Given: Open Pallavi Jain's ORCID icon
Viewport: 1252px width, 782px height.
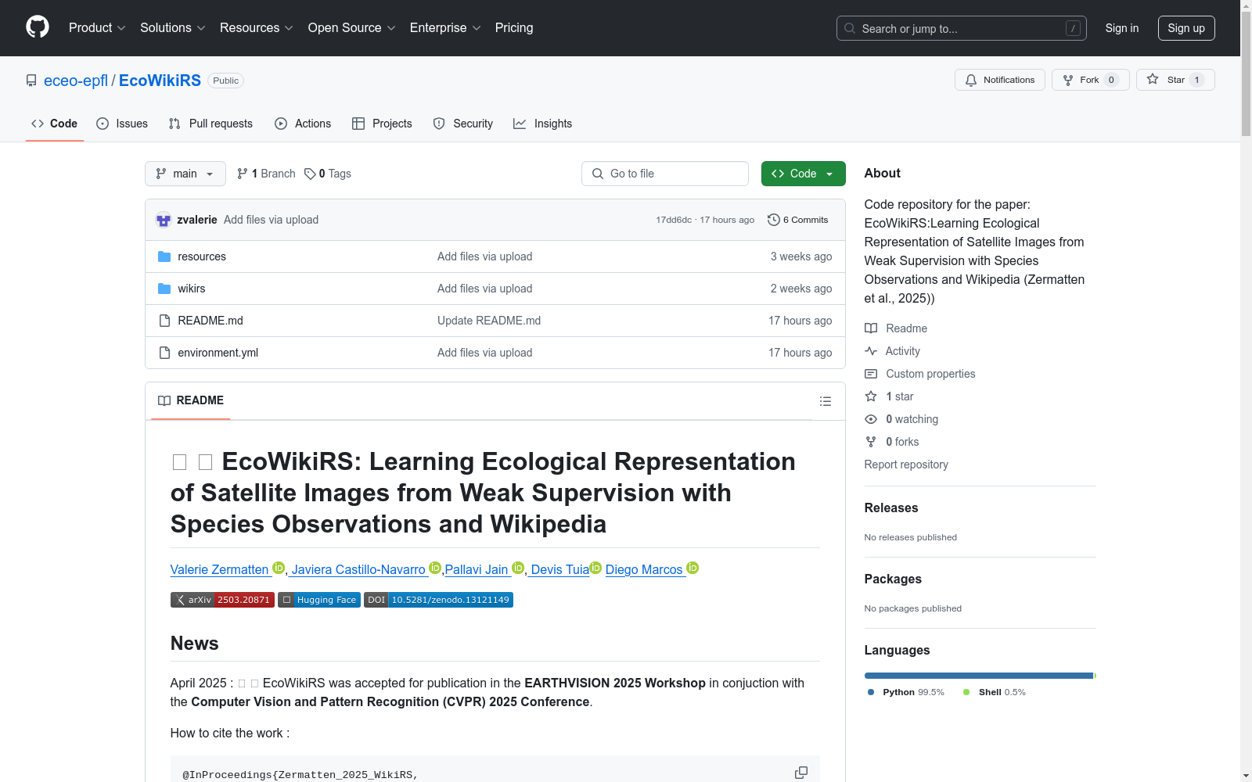Looking at the screenshot, I should (518, 568).
